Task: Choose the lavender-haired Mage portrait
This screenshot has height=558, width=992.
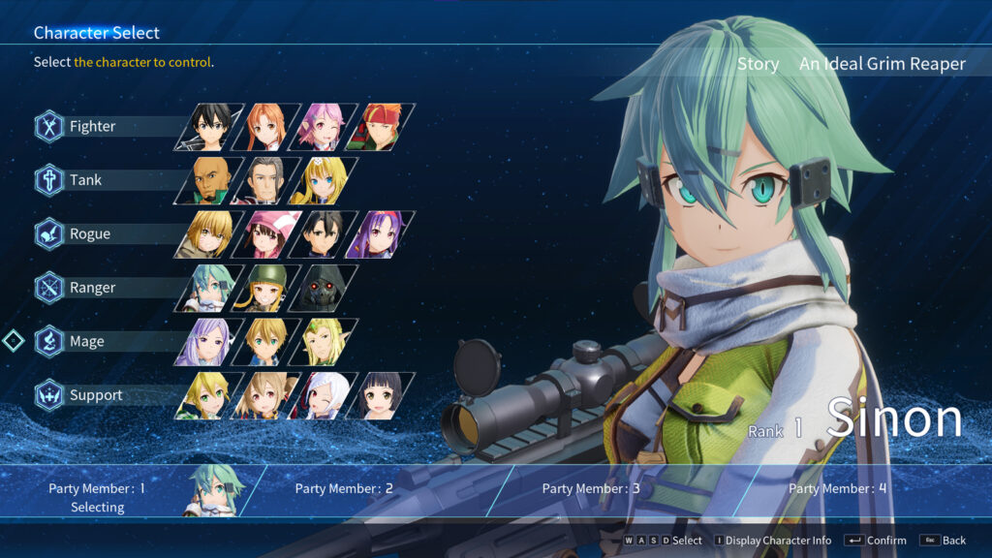Action: 209,342
